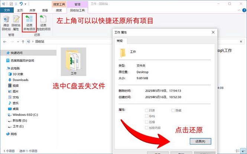Open 音乐 folder in sidebar
The height and width of the screenshot is (154, 247).
coord(16,103)
